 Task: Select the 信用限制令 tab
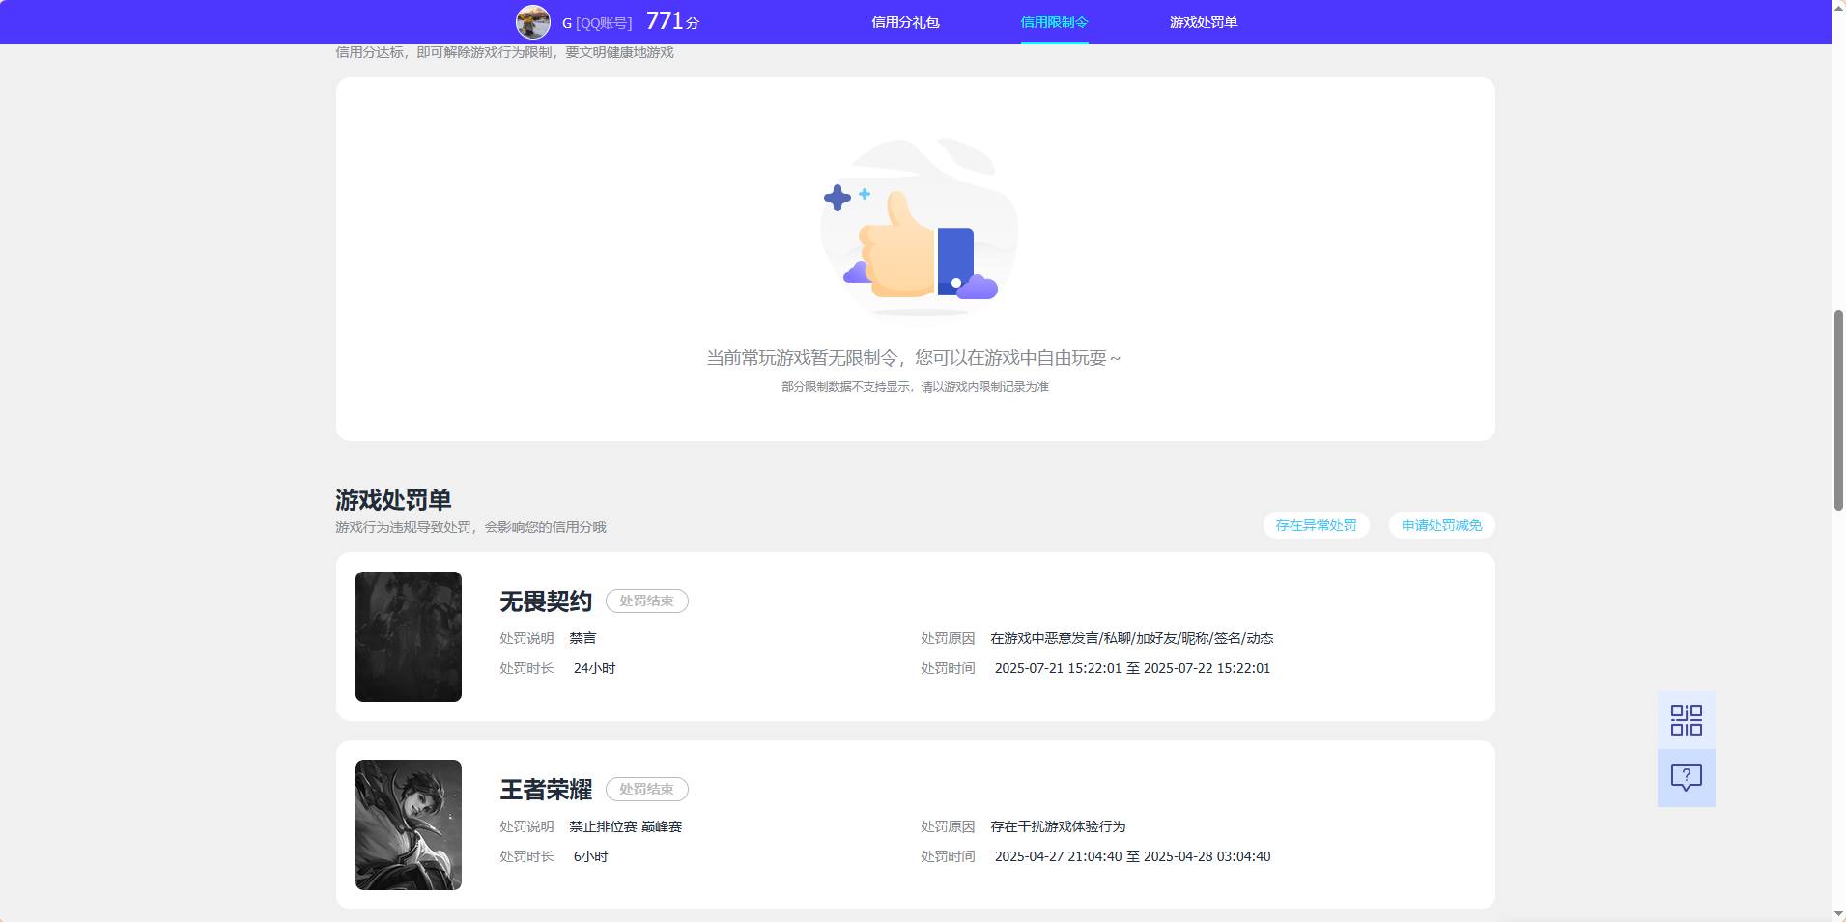coord(1054,22)
